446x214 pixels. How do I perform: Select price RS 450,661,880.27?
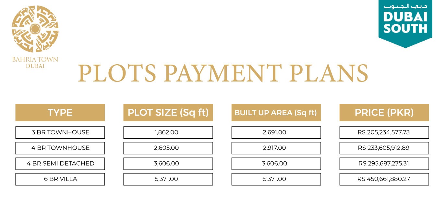click(x=384, y=179)
